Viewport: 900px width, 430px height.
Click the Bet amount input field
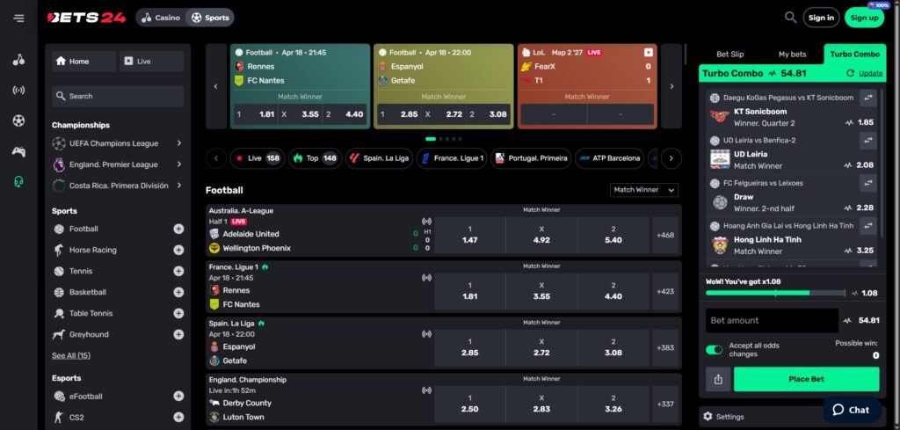pyautogui.click(x=772, y=320)
